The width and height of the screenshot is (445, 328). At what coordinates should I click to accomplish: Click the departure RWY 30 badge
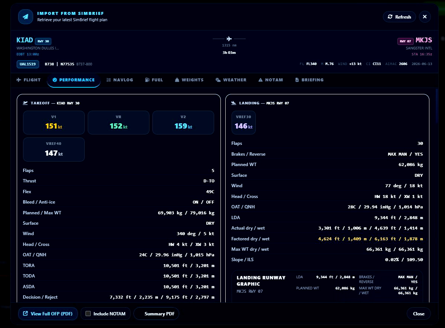tap(43, 41)
